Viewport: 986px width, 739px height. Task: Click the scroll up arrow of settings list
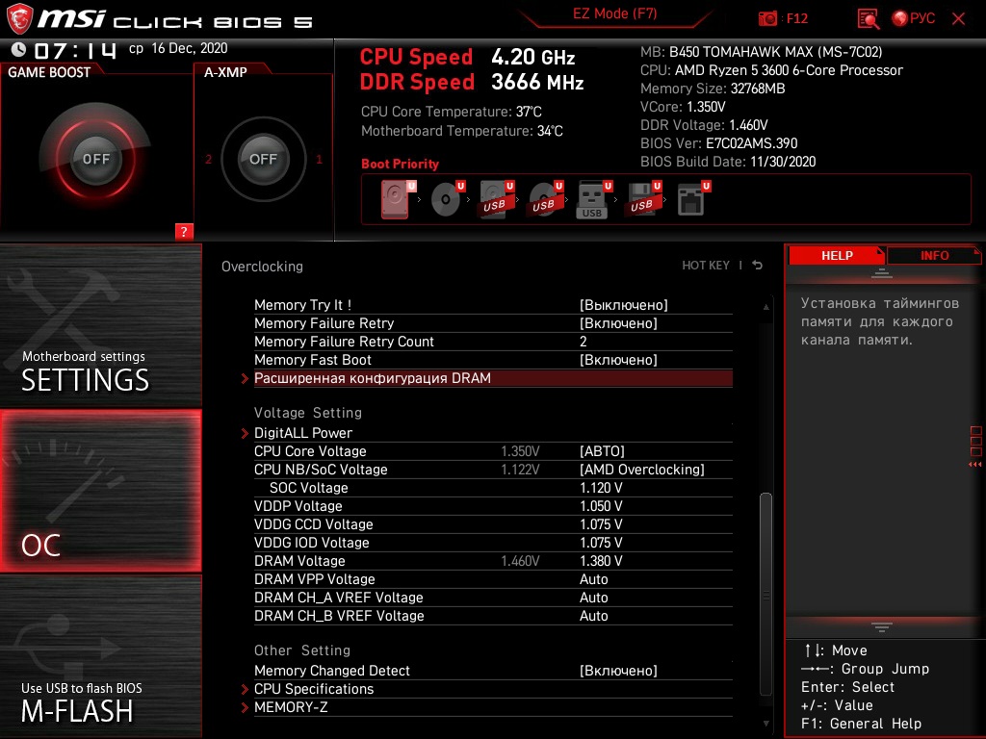click(x=765, y=307)
